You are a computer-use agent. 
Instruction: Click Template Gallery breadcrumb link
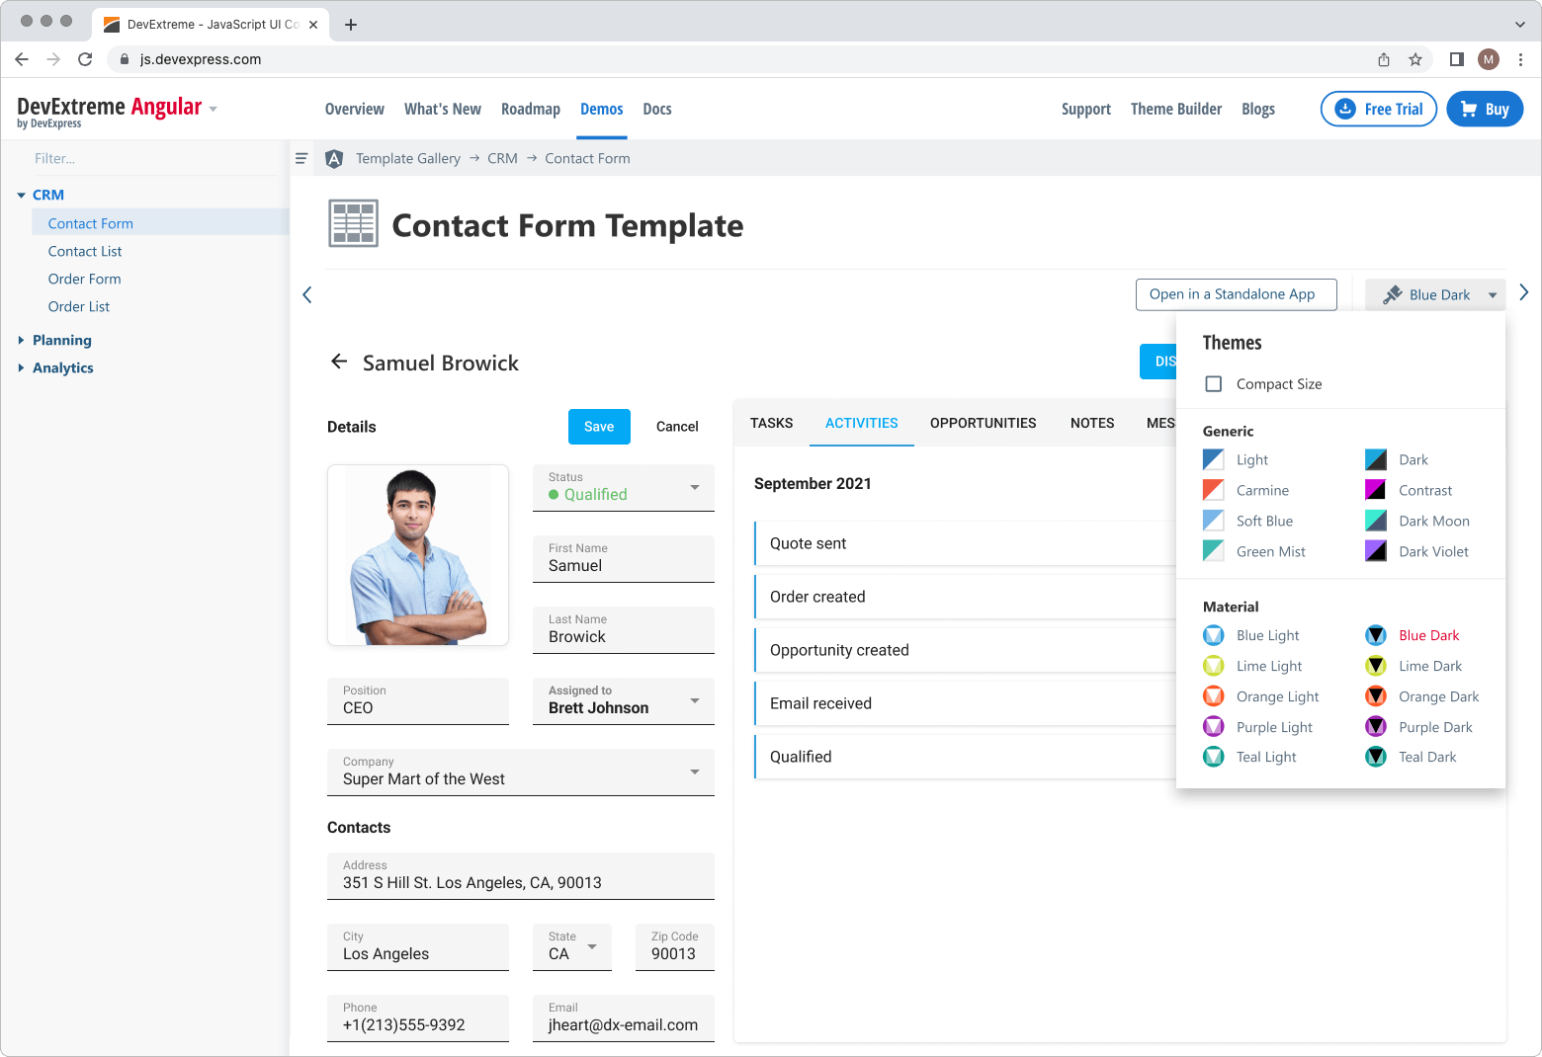click(x=408, y=158)
